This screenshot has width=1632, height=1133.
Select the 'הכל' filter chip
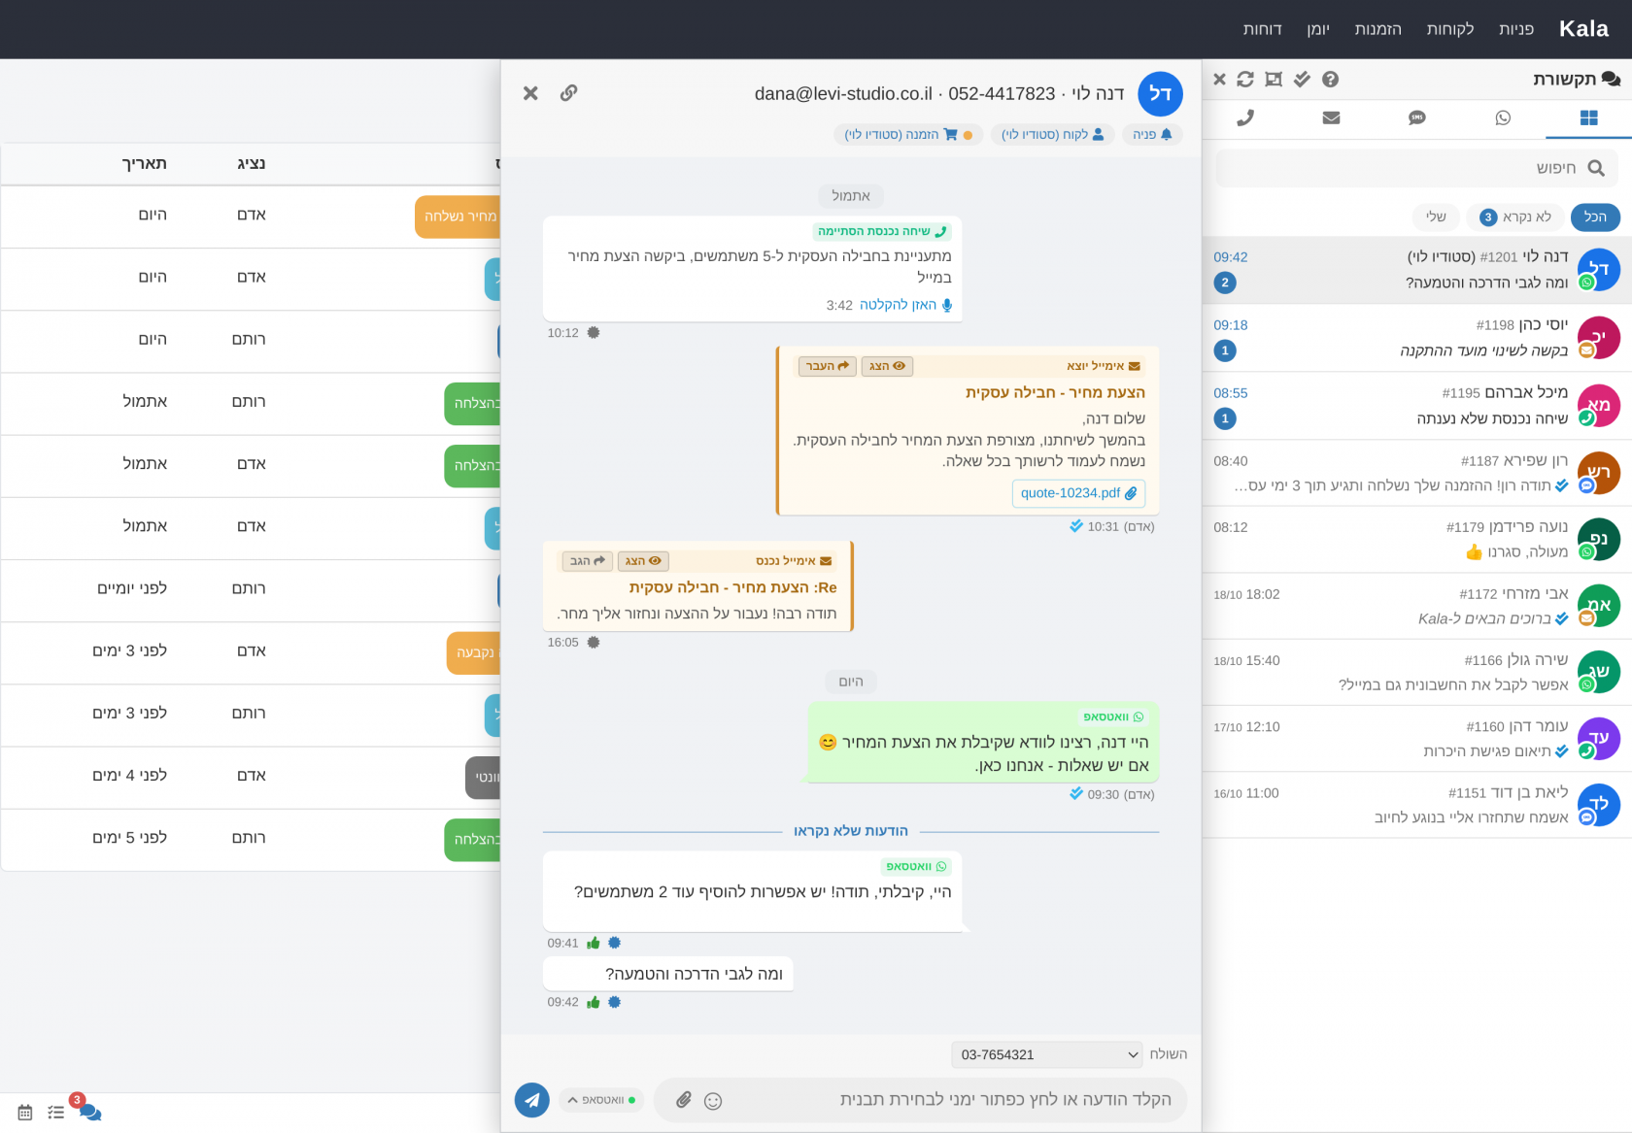click(x=1595, y=217)
